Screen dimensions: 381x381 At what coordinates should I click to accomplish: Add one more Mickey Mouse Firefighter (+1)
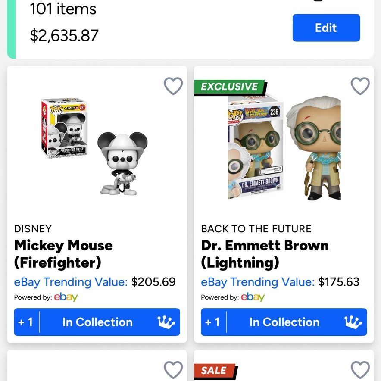26,322
